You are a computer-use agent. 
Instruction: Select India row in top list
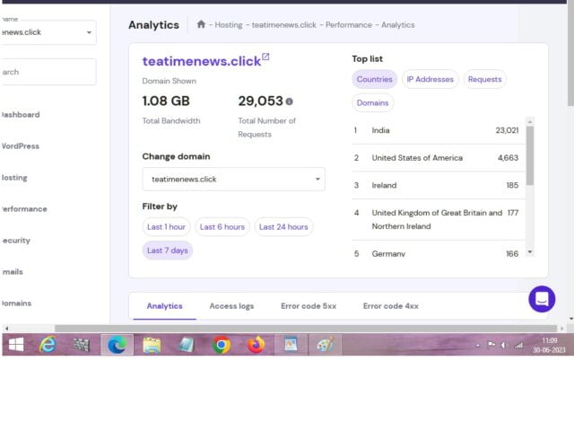439,130
